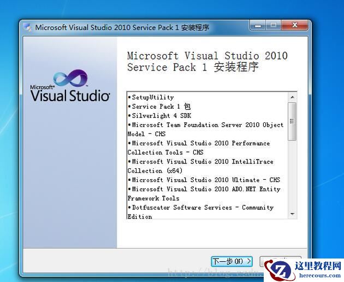Select IntelliTrace Collection (x64) entry
344x282 pixels.
(200, 166)
